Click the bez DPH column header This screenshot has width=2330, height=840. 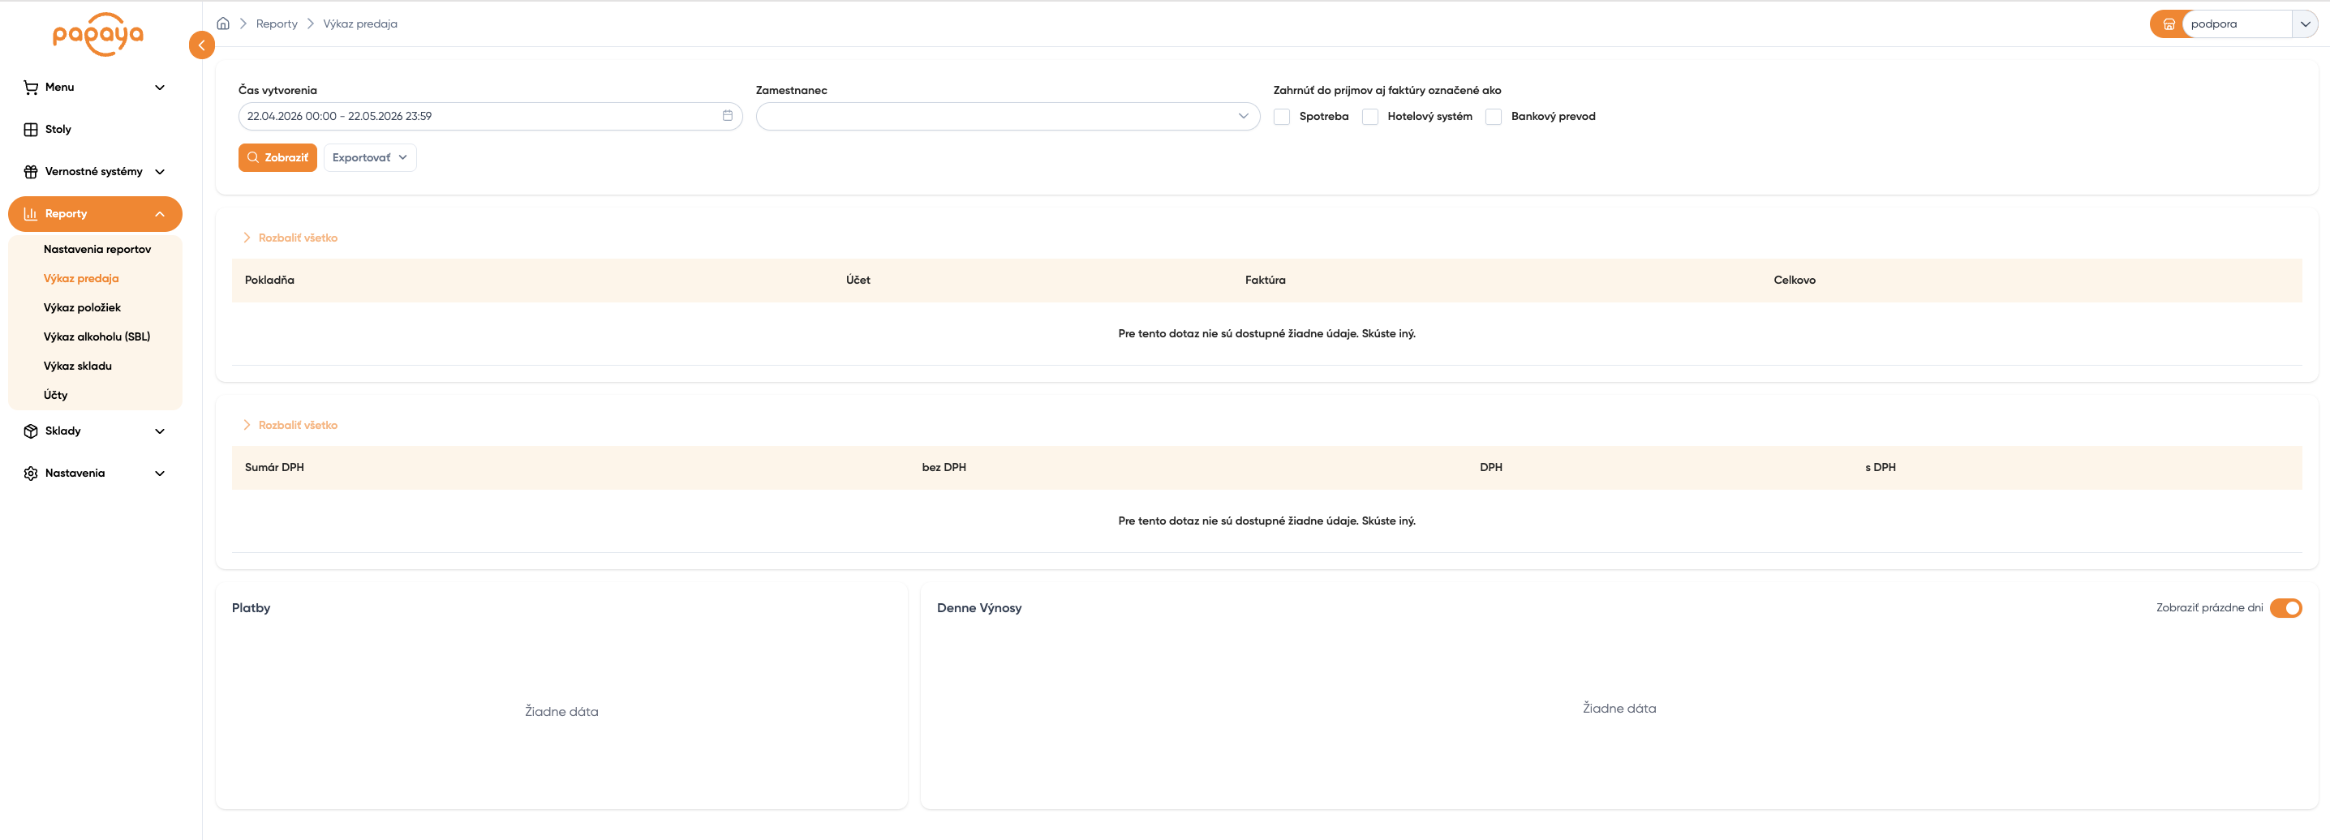pos(944,468)
